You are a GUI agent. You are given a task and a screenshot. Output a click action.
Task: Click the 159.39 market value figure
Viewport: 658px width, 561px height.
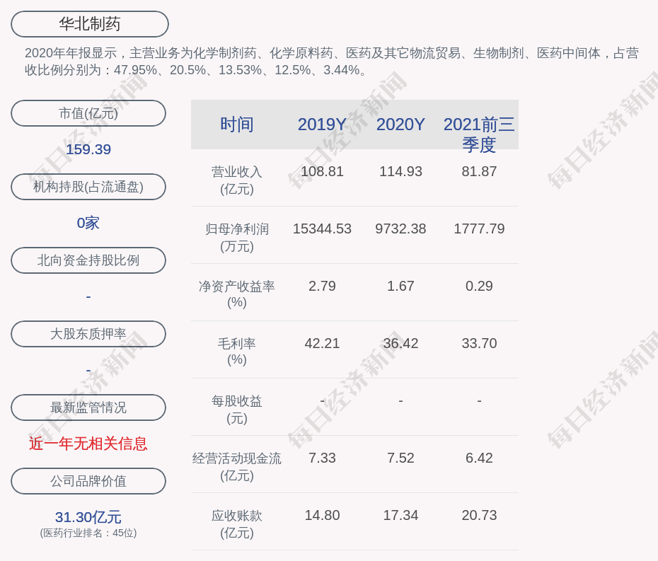click(x=88, y=149)
